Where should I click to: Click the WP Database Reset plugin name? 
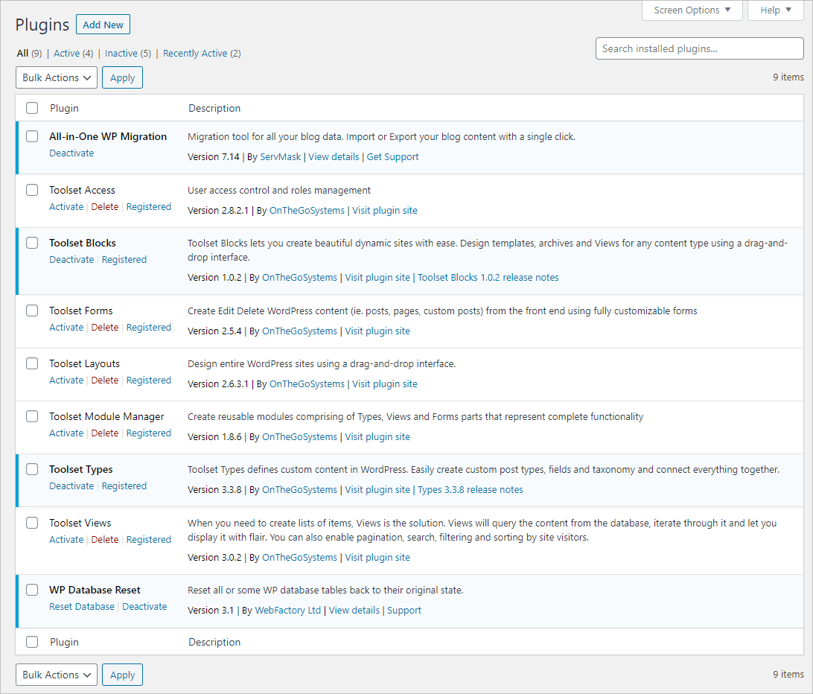95,590
